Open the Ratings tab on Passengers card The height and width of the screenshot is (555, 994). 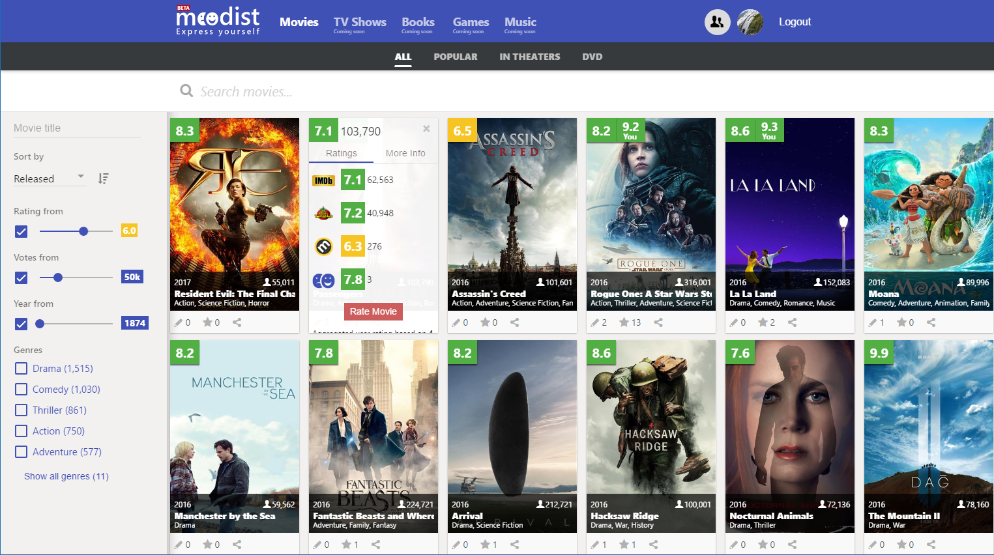pos(342,153)
